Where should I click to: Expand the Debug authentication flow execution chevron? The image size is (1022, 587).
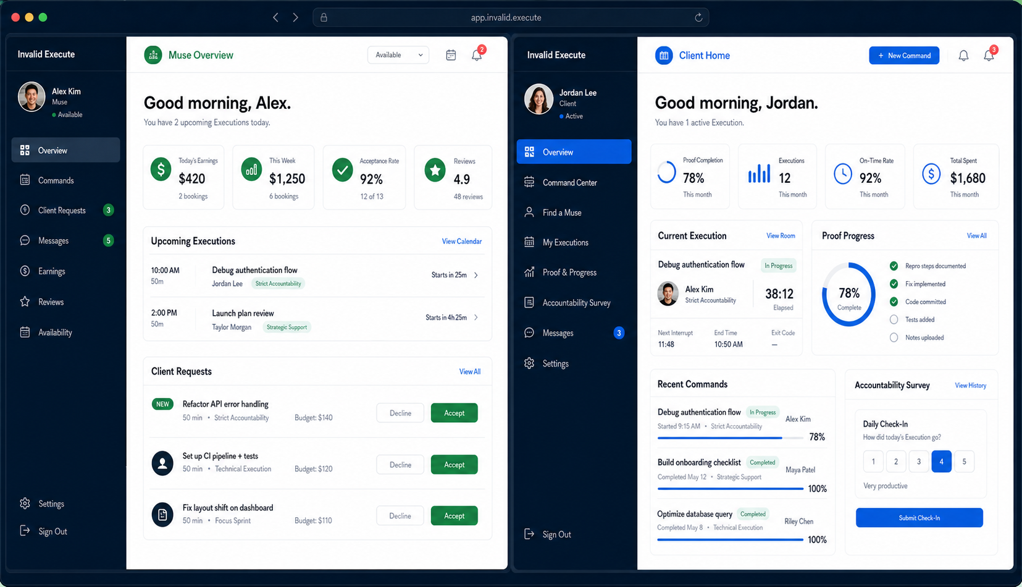[x=476, y=275]
